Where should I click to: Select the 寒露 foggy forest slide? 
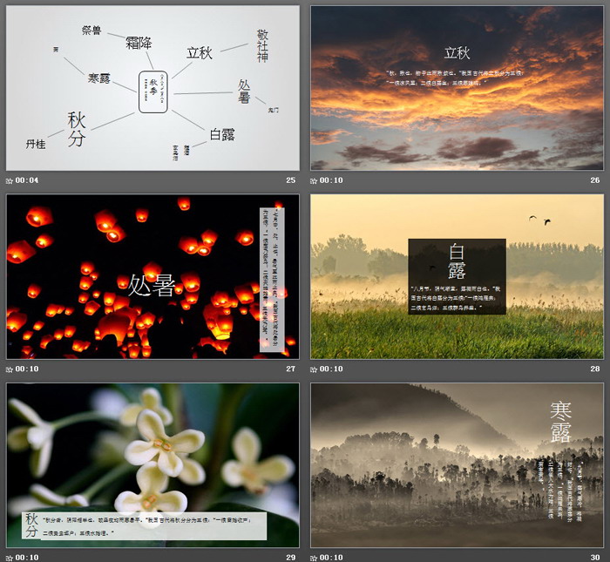point(457,464)
